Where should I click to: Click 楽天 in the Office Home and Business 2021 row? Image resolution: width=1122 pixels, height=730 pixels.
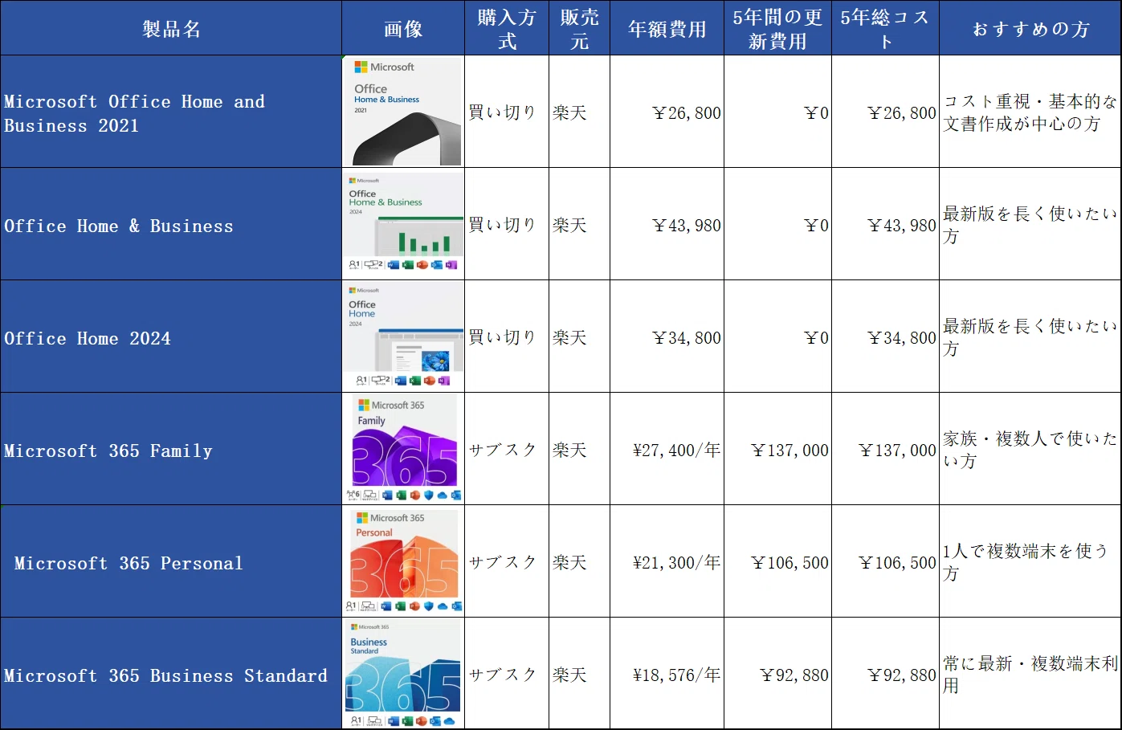point(569,112)
